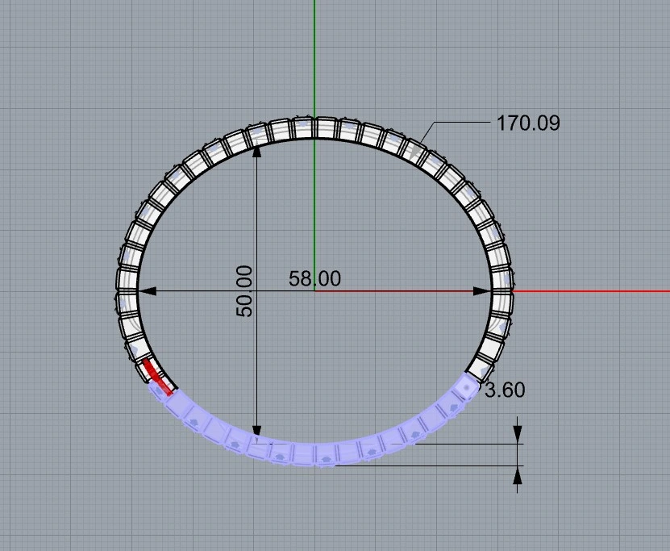Select the 170.09 leader annotation text

click(x=527, y=123)
